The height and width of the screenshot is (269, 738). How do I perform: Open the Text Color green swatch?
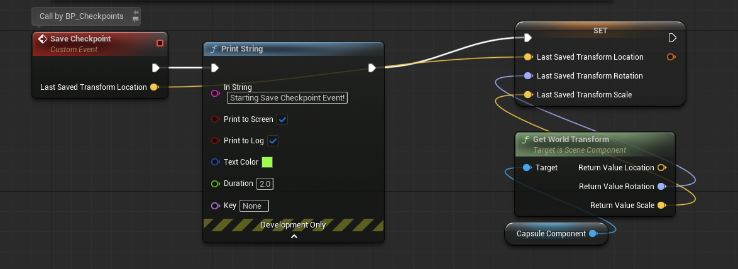pos(267,162)
